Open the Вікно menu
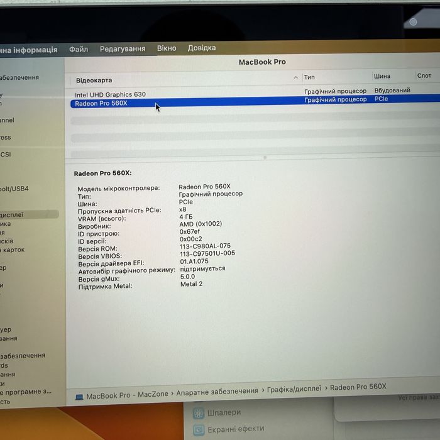This screenshot has height=440, width=440. (167, 48)
